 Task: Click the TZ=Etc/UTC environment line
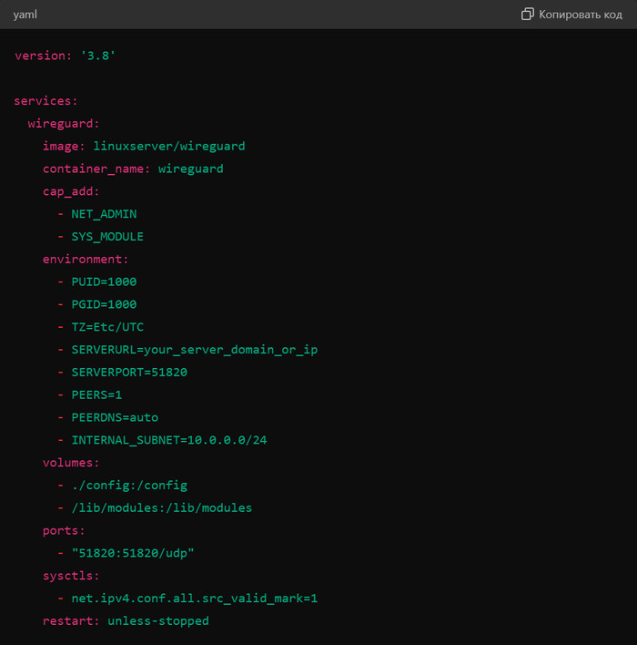(107, 327)
